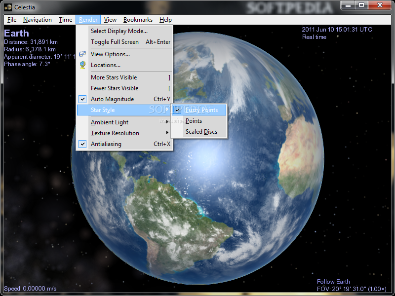395x296 pixels.
Task: Click the 'Speed: 0.00000 m/s' readout
Action: 30,289
